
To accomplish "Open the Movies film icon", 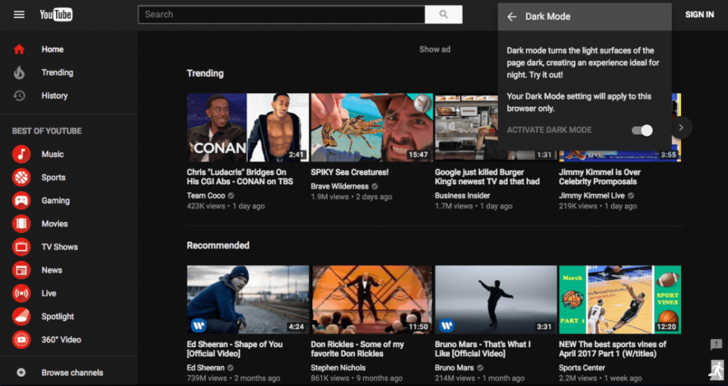I will pos(21,224).
